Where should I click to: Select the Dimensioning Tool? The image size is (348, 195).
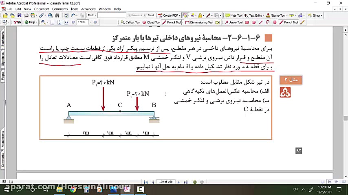click(x=199, y=22)
